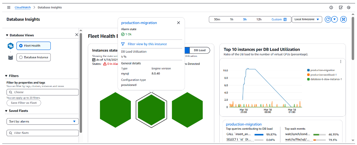Enter fullscreen mode using the expand icon
The width and height of the screenshot is (357, 145).
pos(343,19)
